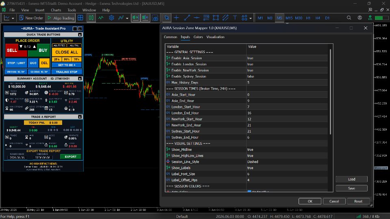Collapse the Summary Account section

pyautogui.click(x=80, y=78)
